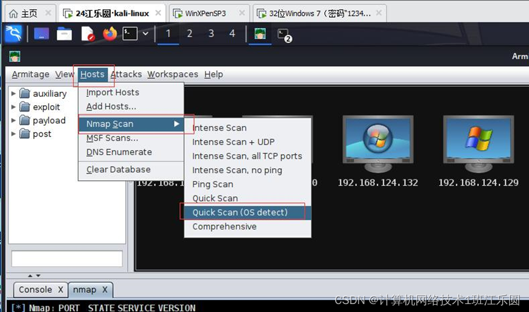Close the nmap tab

click(105, 290)
